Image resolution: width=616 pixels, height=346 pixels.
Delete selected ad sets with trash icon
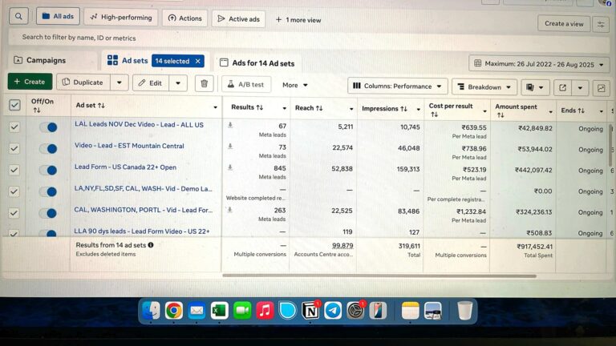pyautogui.click(x=204, y=83)
